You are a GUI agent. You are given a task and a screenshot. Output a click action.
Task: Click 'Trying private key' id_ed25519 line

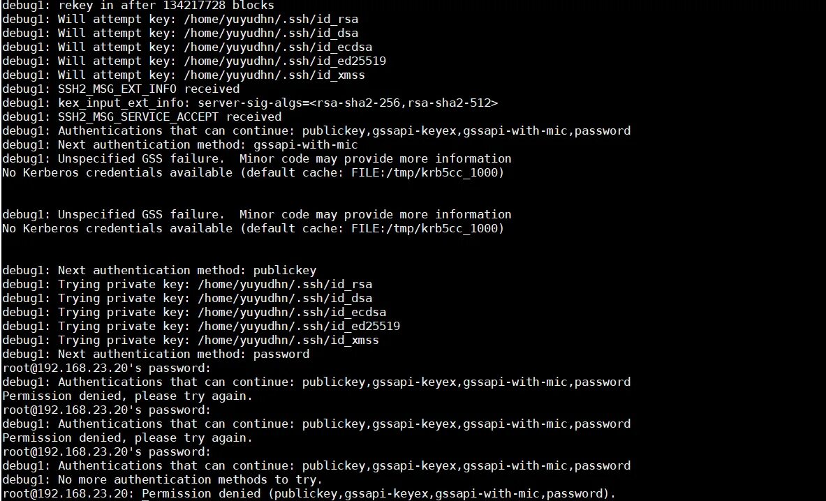tap(200, 327)
